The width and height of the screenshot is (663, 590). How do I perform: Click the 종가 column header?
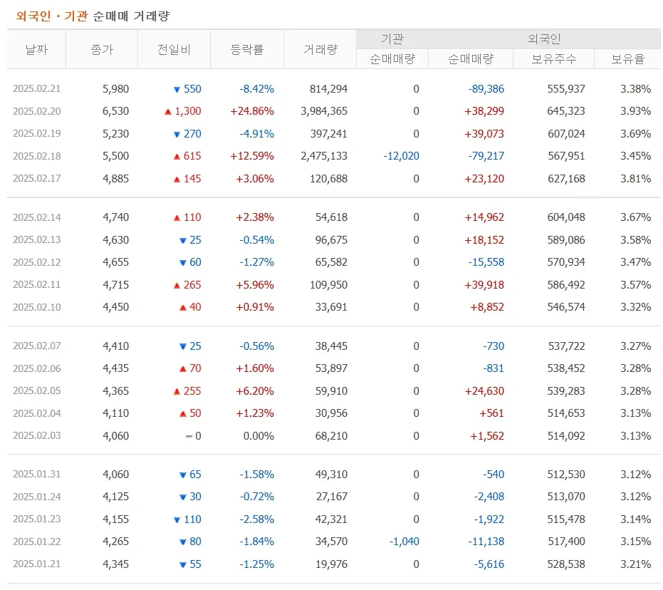pyautogui.click(x=103, y=48)
